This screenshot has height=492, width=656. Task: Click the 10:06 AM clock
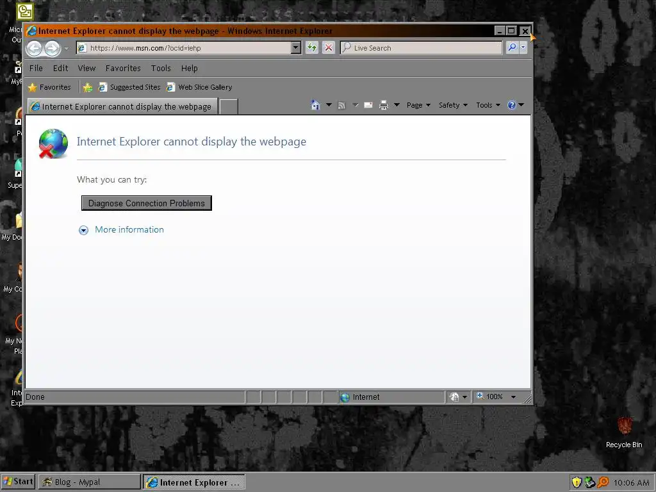[x=631, y=482]
